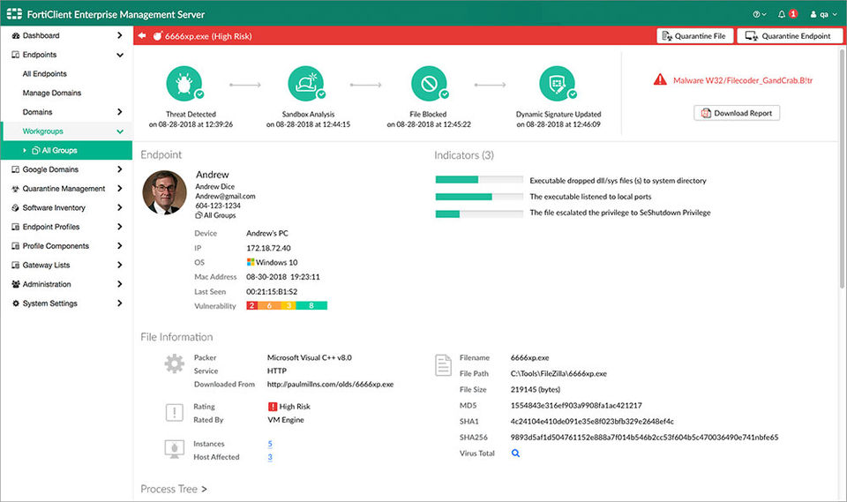Click the All Groups label under Andrew
The height and width of the screenshot is (502, 847).
[220, 215]
